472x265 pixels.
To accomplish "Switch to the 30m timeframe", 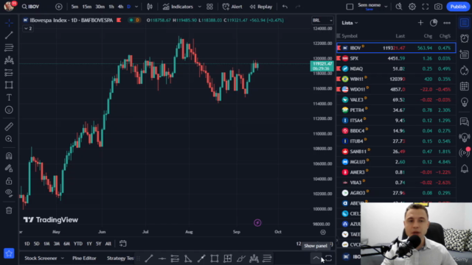I will coord(100,7).
